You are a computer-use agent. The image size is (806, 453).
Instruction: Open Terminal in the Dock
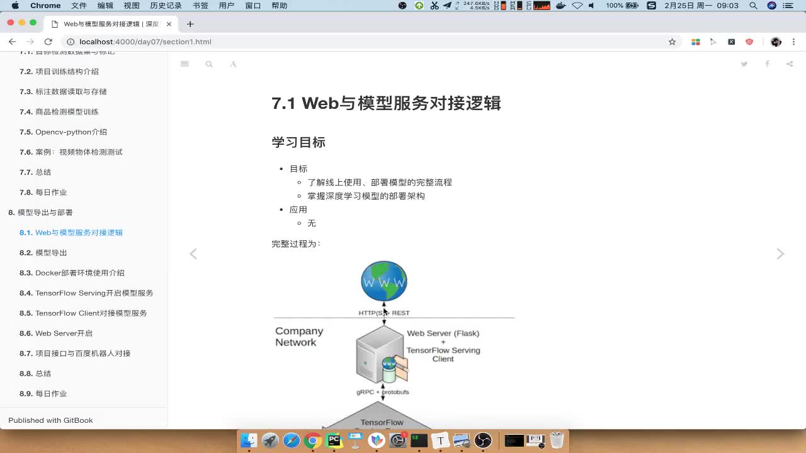coord(419,440)
